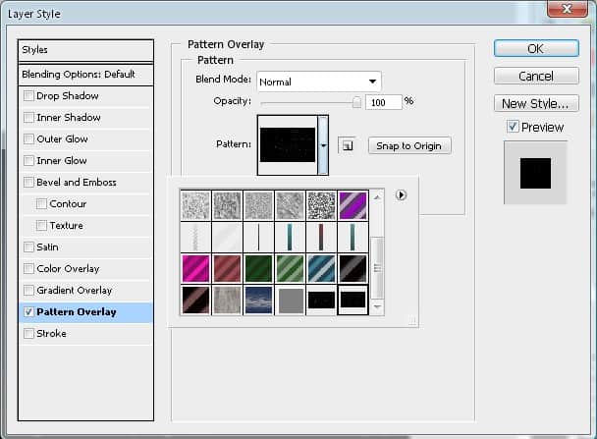Image resolution: width=597 pixels, height=439 pixels.
Task: Select Bevel and Emboss in styles list
Action: click(x=76, y=183)
